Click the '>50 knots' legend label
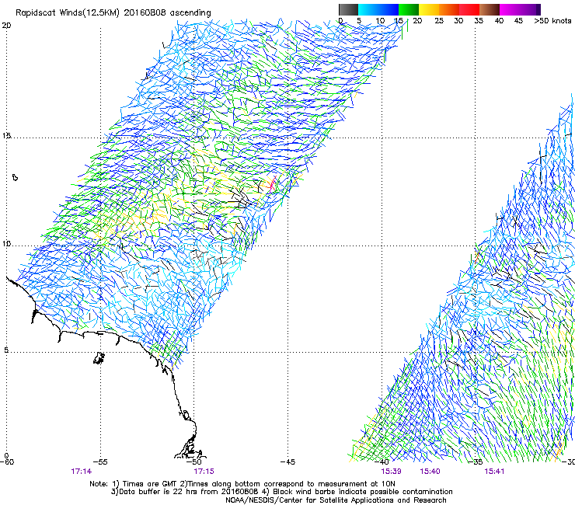Screen dimensions: 575x505 (x=552, y=21)
